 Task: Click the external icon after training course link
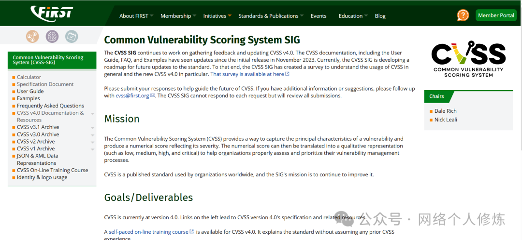click(192, 231)
